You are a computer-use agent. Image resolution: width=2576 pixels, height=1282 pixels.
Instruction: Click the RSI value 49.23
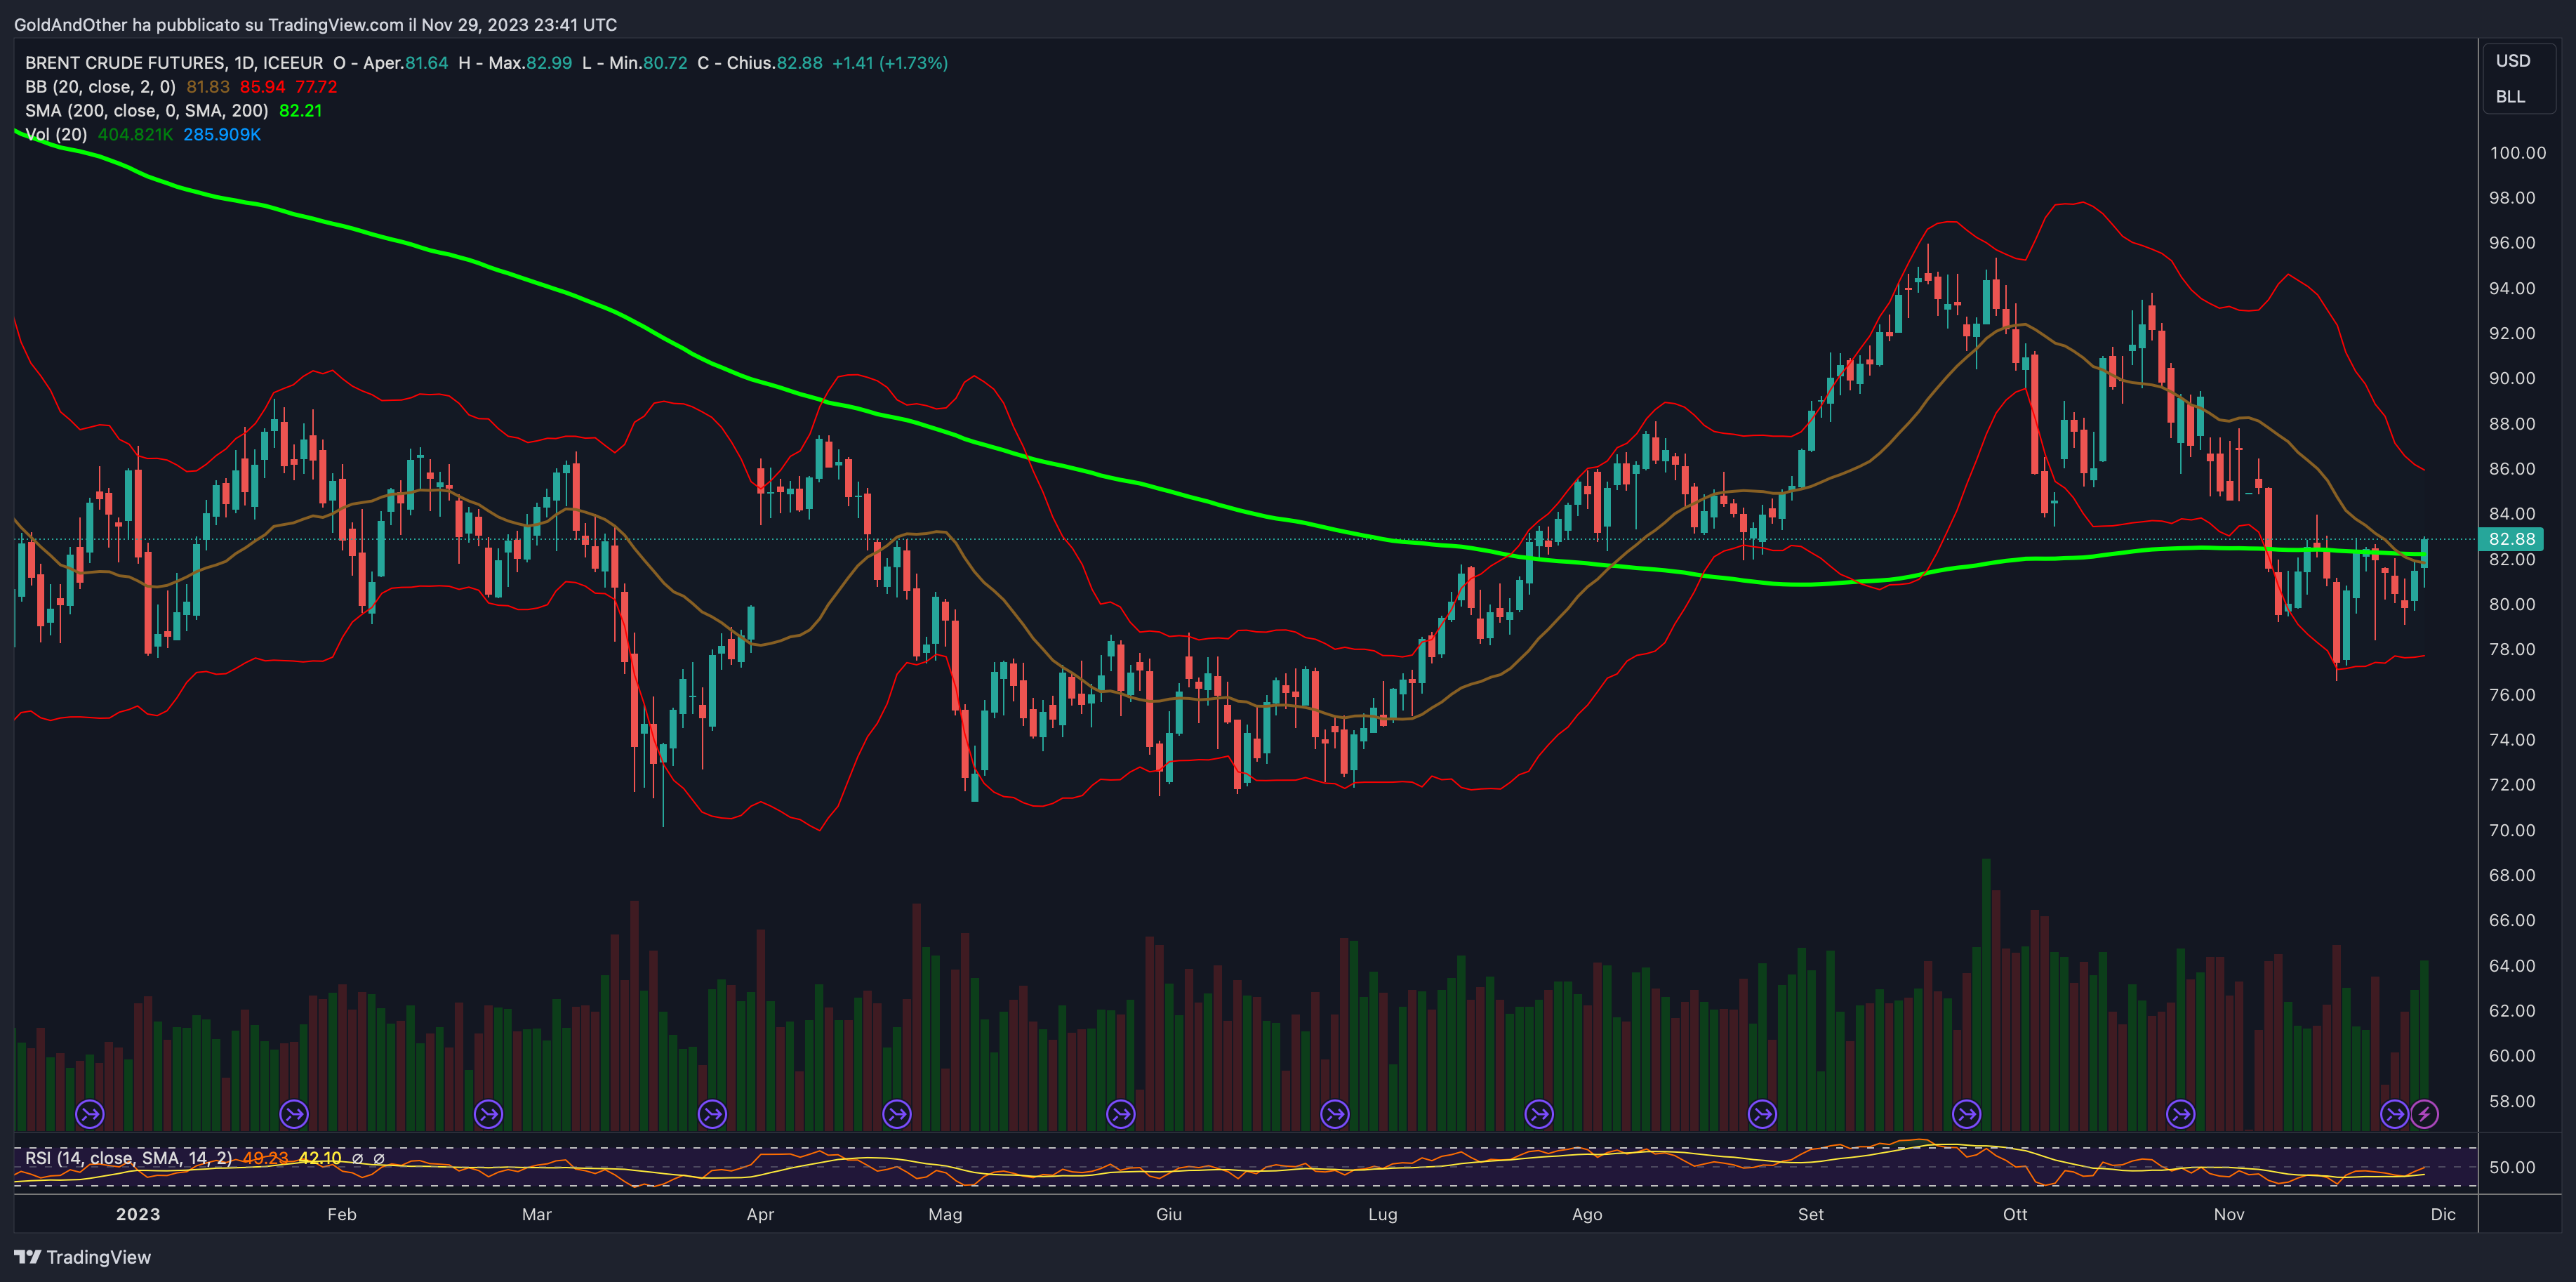coord(265,1158)
